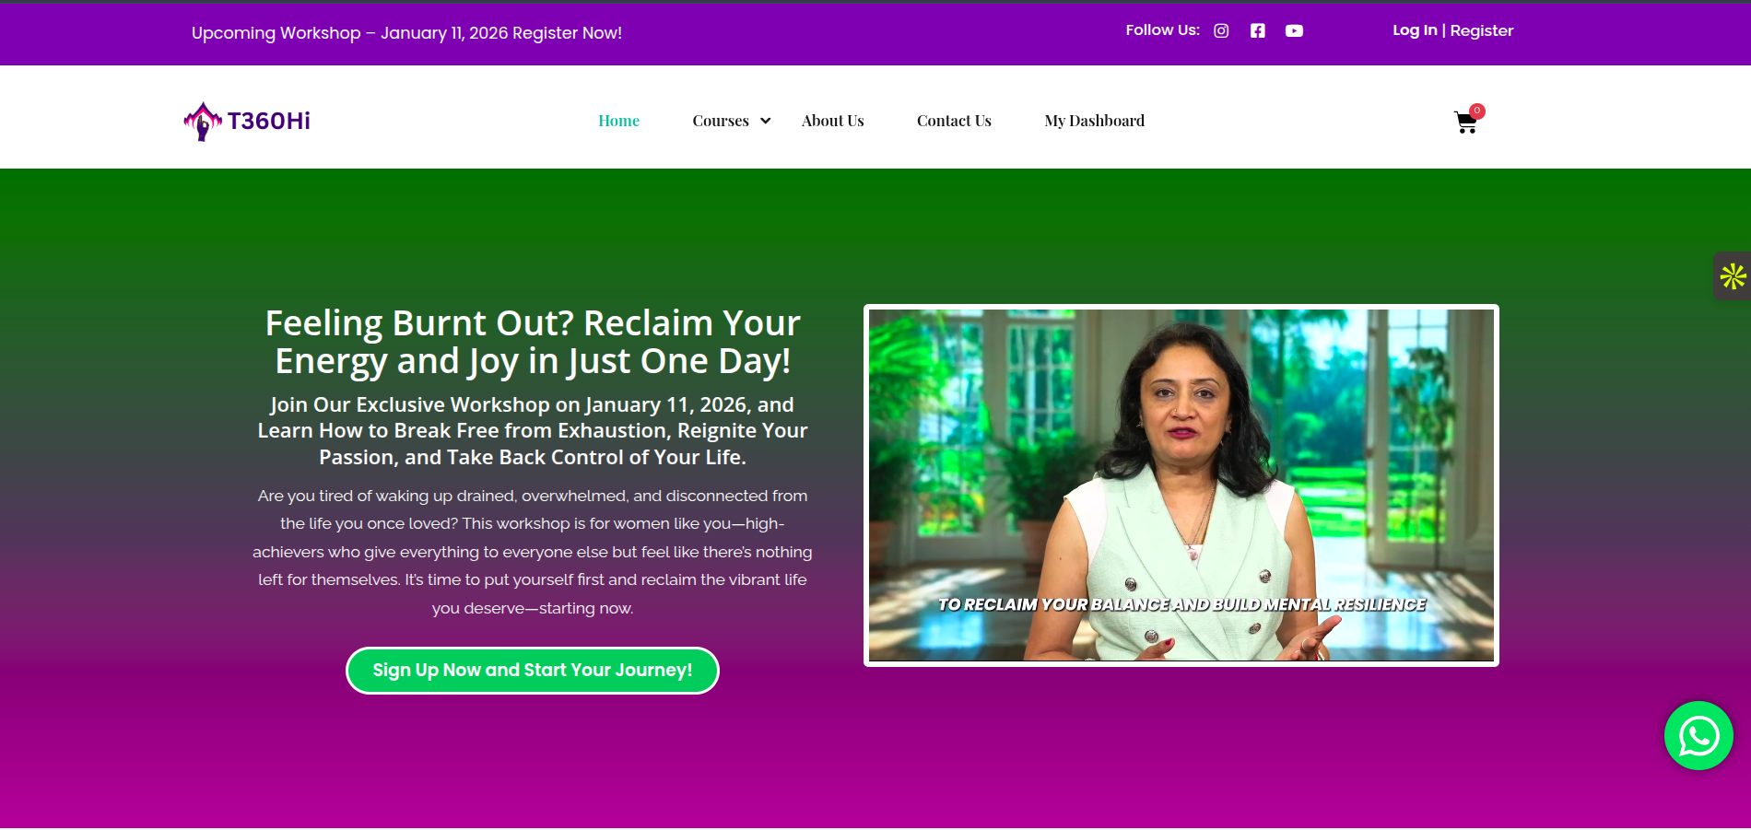Play the workshop intro video
This screenshot has width=1751, height=830.
point(1181,485)
